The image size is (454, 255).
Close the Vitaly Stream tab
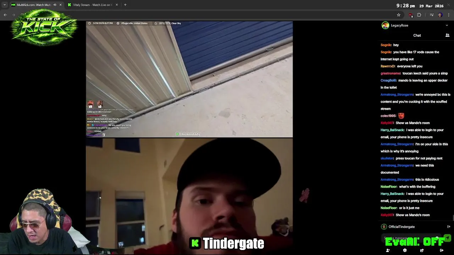coord(117,5)
